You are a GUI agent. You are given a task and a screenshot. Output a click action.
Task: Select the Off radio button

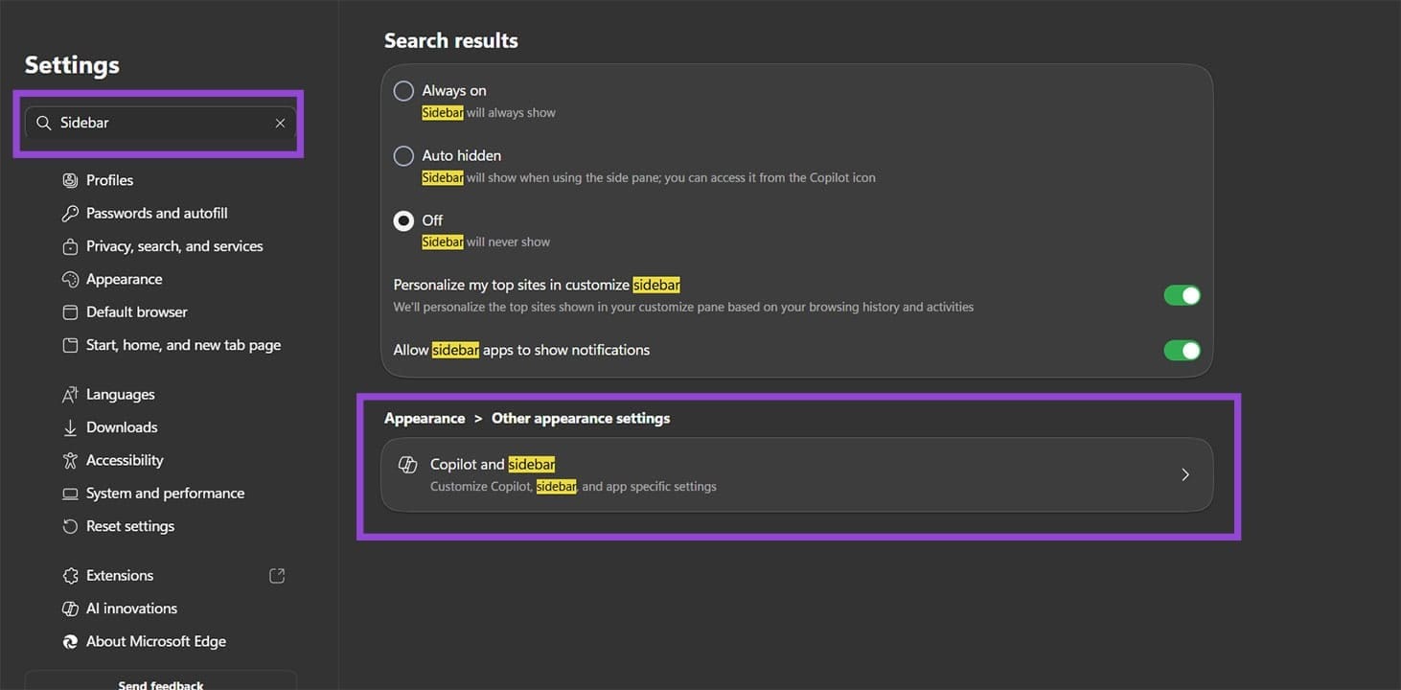pyautogui.click(x=403, y=220)
